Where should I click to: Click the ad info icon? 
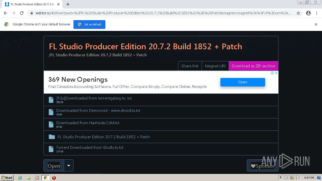[272, 73]
